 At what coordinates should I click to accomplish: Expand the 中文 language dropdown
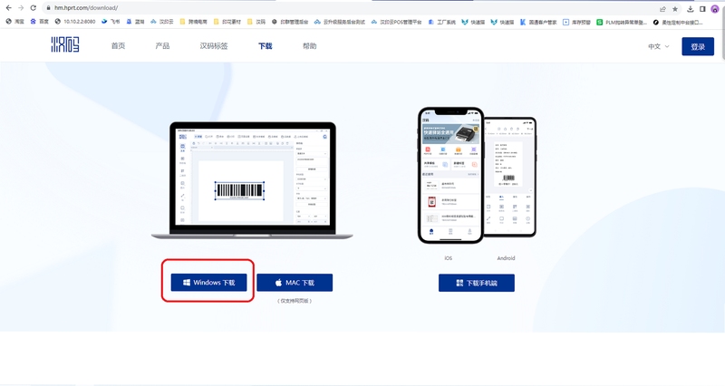tap(659, 46)
